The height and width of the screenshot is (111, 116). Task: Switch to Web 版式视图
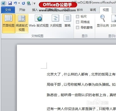[39, 21]
